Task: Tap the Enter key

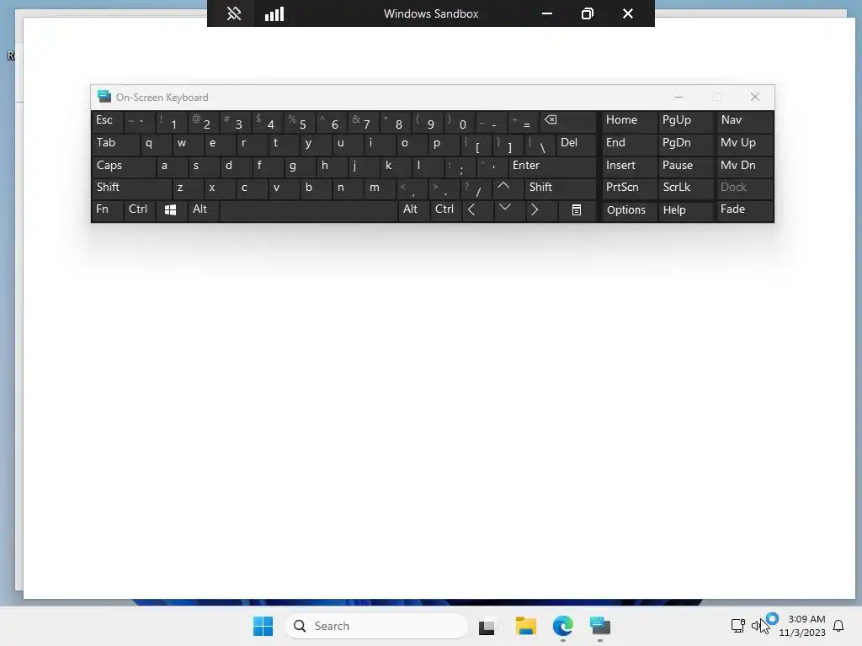Action: pyautogui.click(x=552, y=166)
